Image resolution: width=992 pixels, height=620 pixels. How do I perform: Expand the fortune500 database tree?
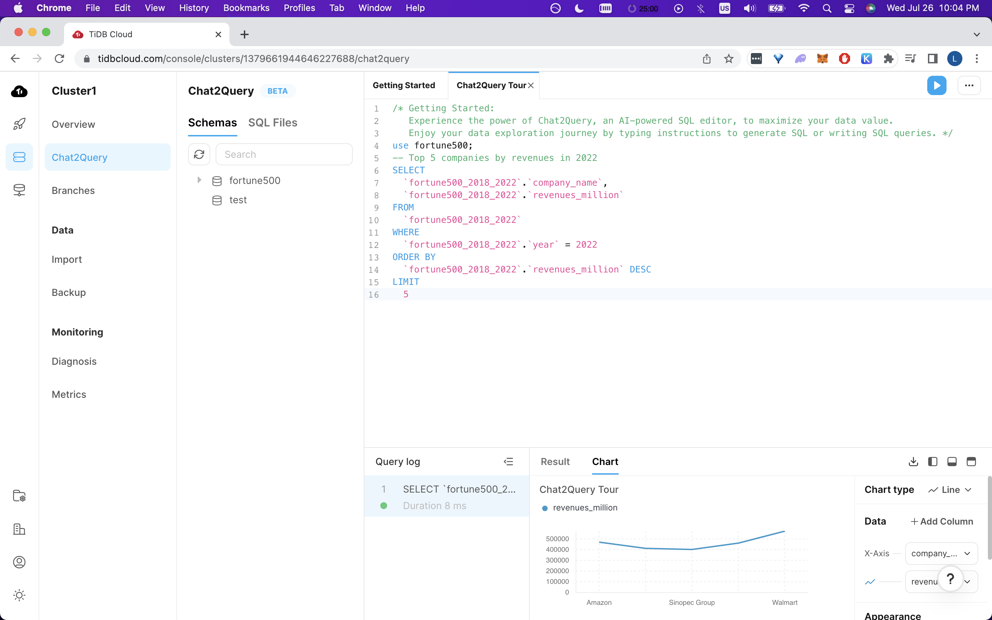(x=199, y=180)
